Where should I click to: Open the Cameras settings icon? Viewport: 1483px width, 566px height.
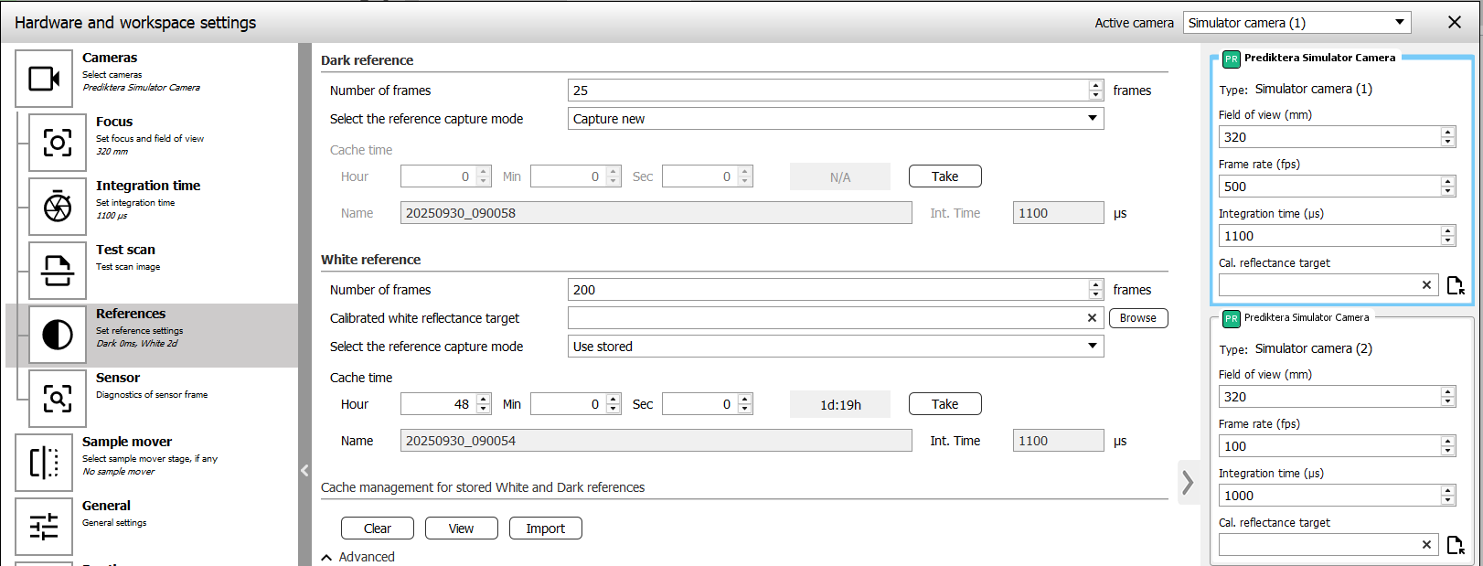44,79
